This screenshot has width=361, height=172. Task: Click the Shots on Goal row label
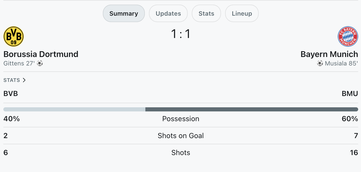pyautogui.click(x=180, y=136)
